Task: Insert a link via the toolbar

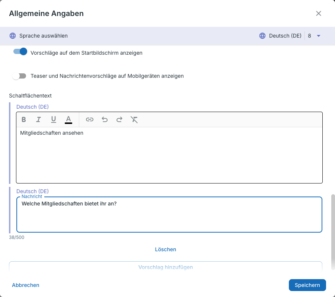Action: 90,119
